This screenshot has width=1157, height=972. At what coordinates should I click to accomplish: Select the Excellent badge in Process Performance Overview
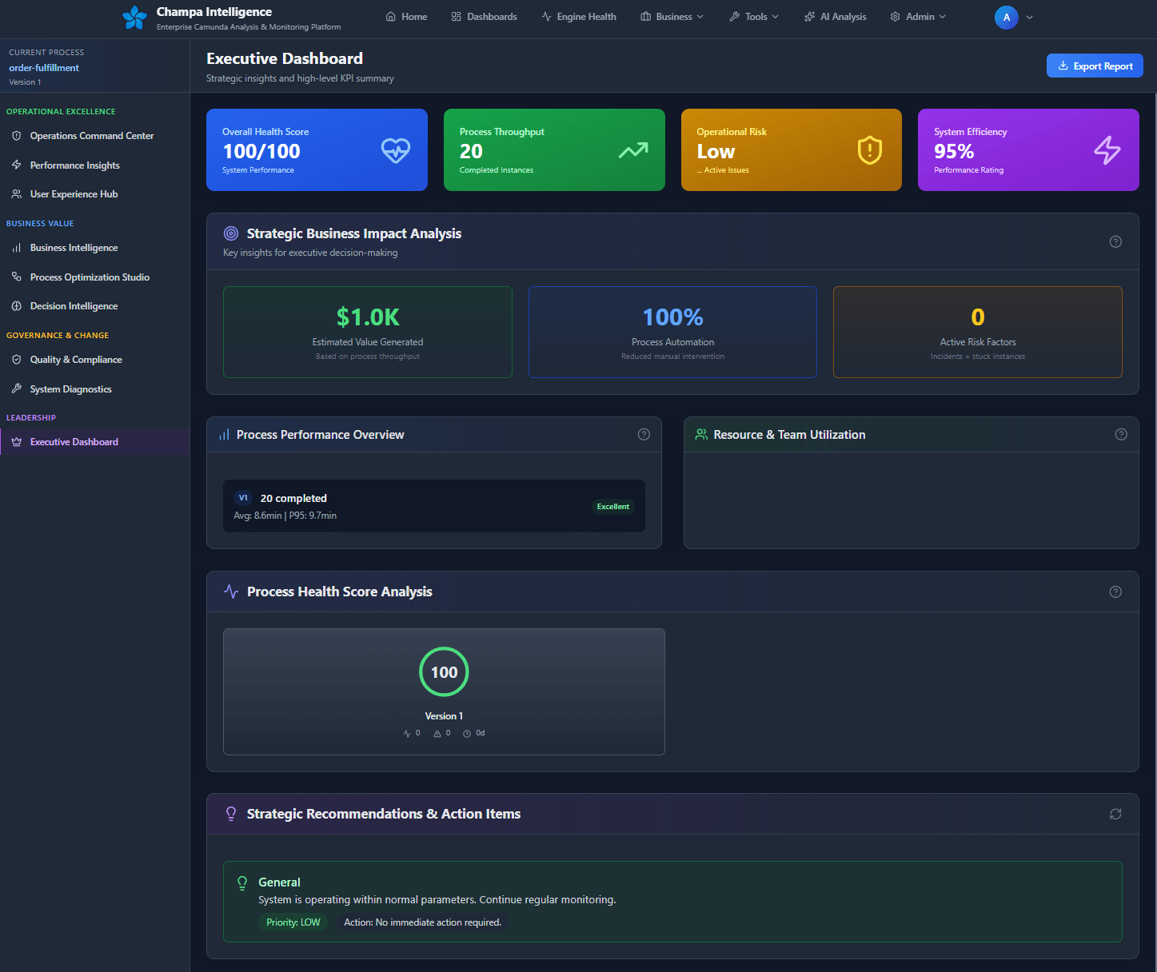(612, 506)
